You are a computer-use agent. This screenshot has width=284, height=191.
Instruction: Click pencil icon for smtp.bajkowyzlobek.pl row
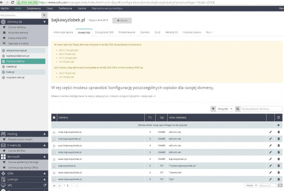point(270,152)
